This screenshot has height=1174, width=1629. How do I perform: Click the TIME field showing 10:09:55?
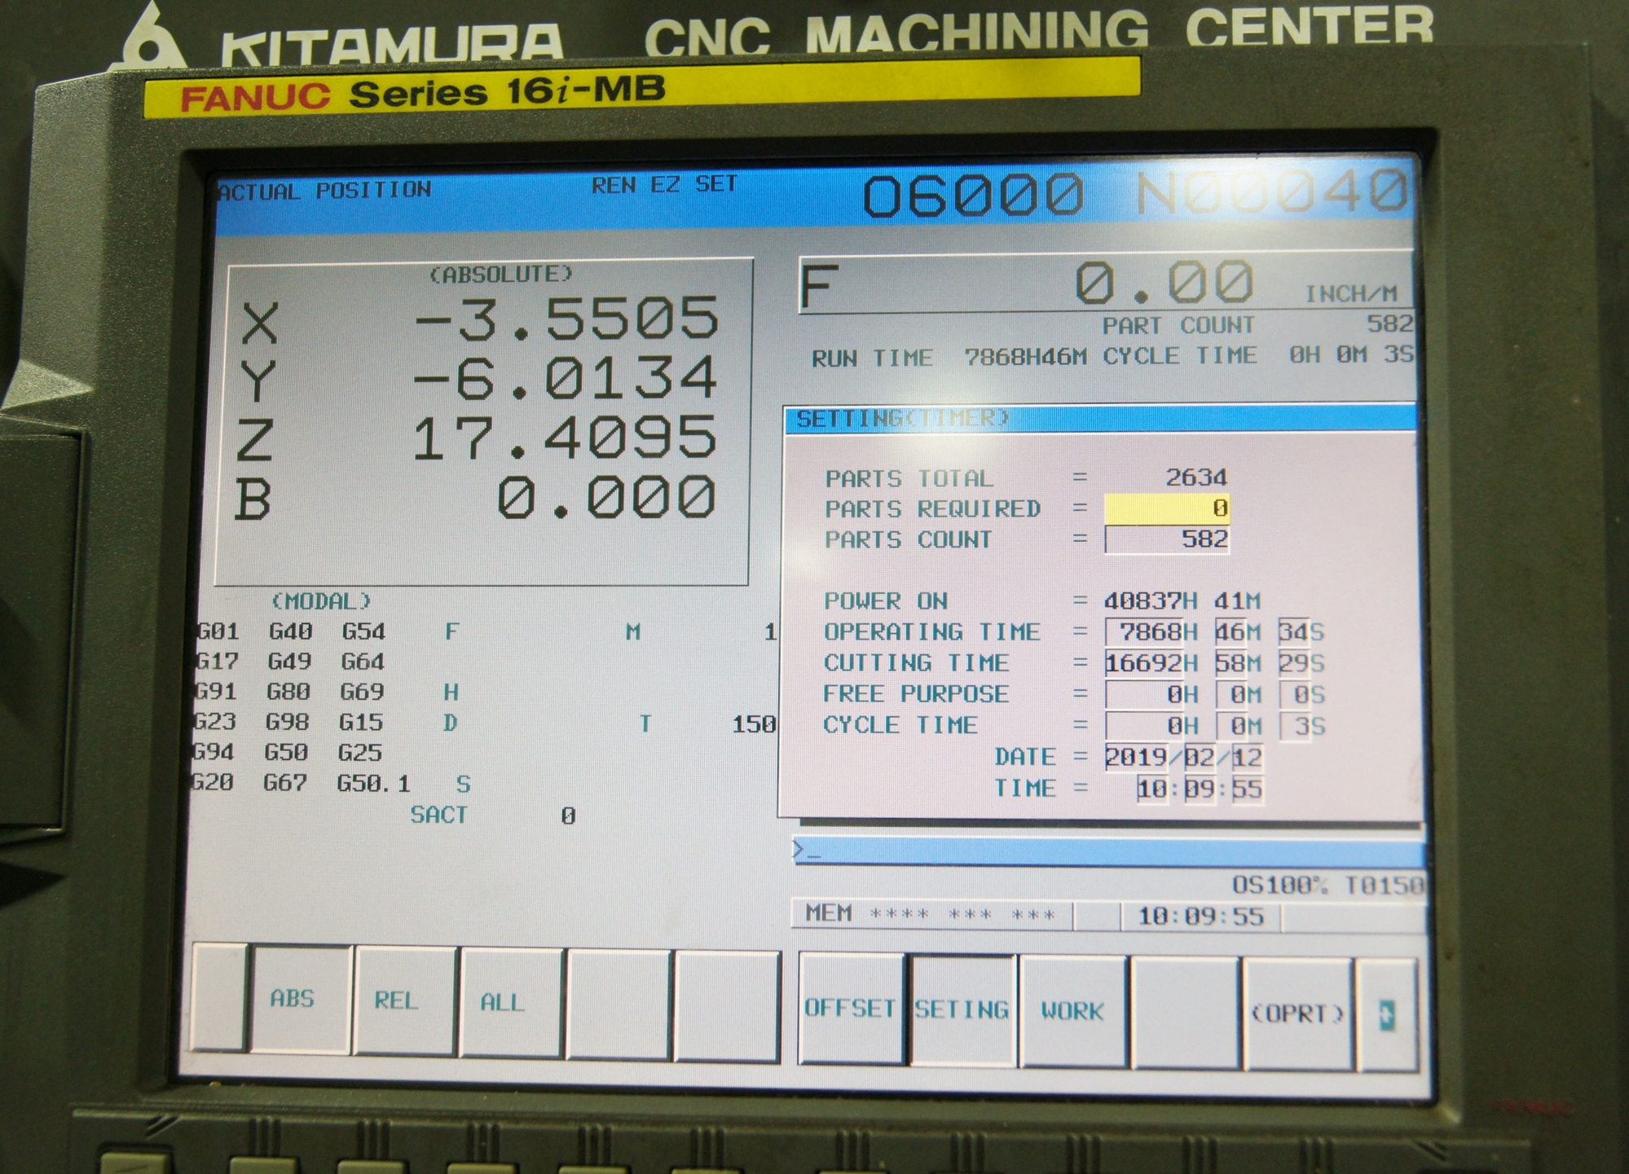coord(1200,788)
